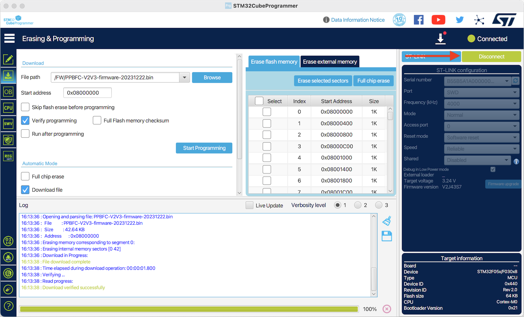Open the Frequency (kHz) dropdown
Viewport: 524px width, 317px height.
click(x=482, y=104)
